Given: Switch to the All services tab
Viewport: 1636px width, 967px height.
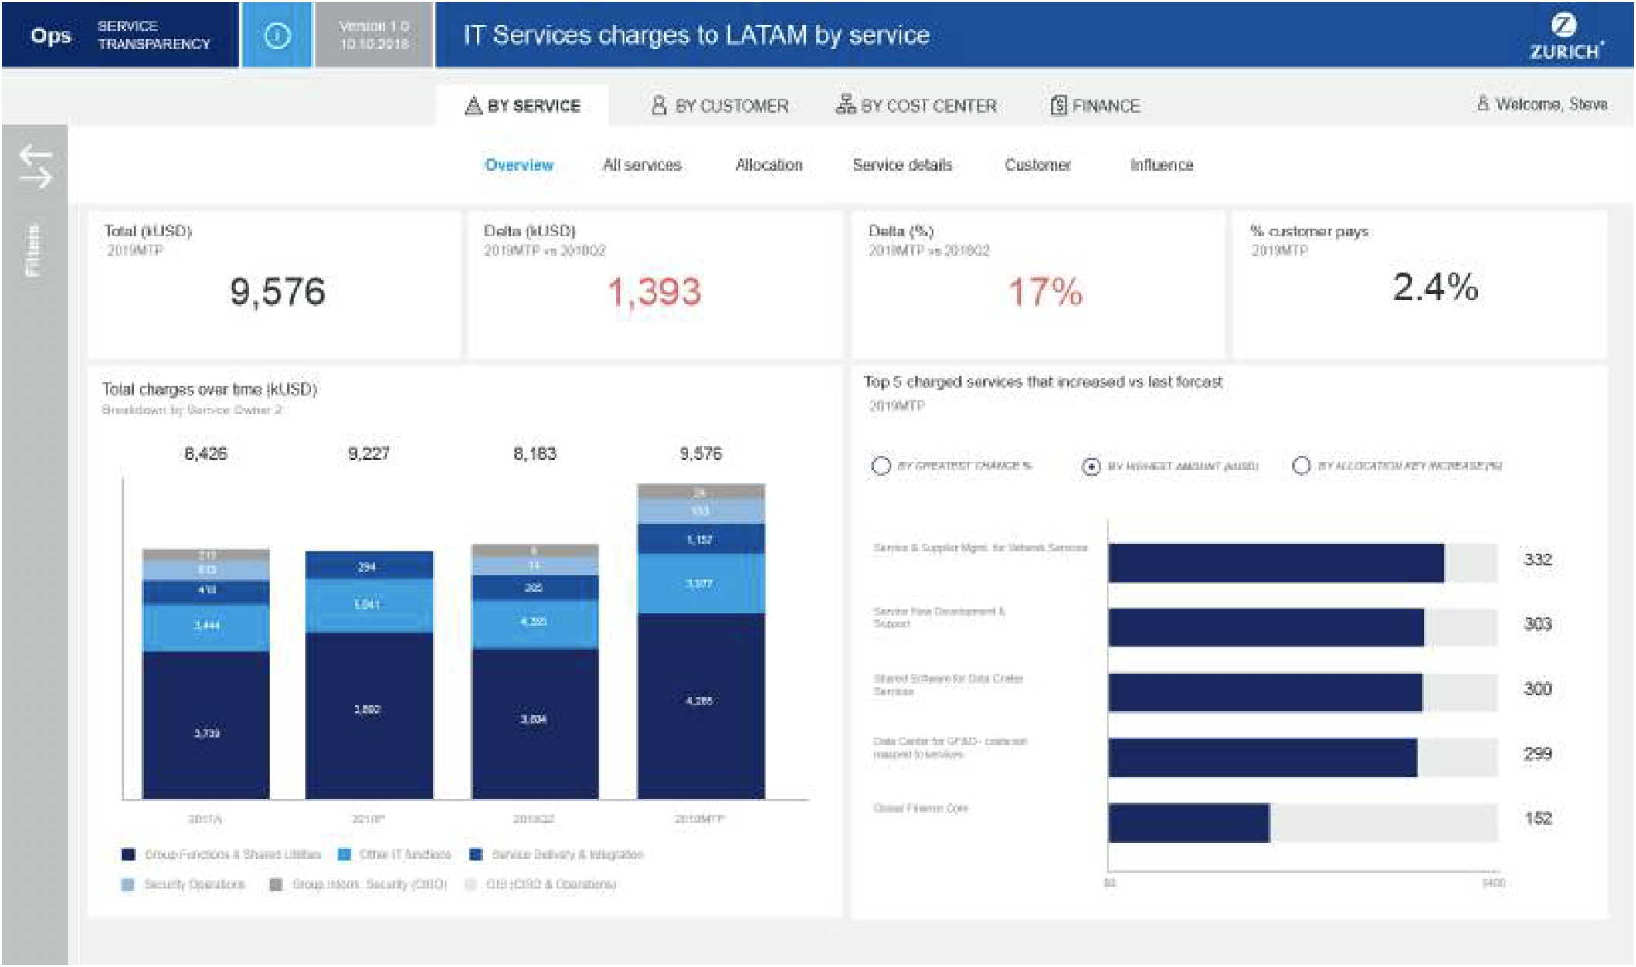Looking at the screenshot, I should (x=641, y=165).
